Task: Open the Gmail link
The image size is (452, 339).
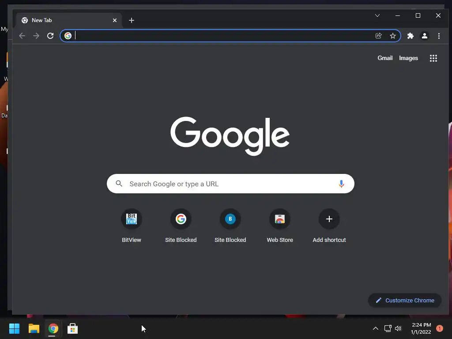Action: pyautogui.click(x=385, y=58)
